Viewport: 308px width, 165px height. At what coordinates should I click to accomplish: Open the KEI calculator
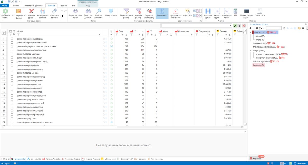[x=235, y=13]
